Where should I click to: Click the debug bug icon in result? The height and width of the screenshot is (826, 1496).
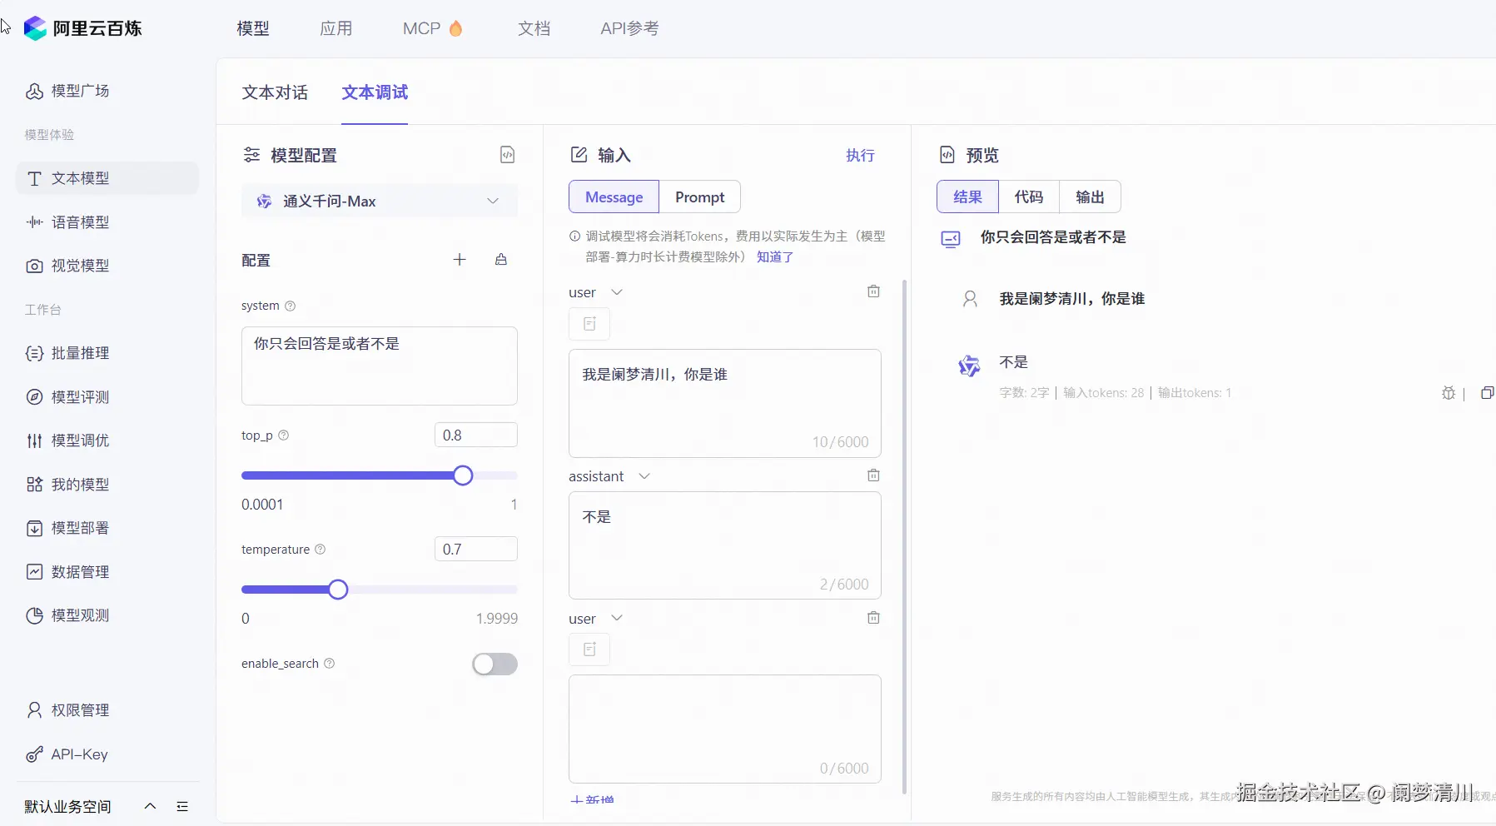tap(1449, 393)
